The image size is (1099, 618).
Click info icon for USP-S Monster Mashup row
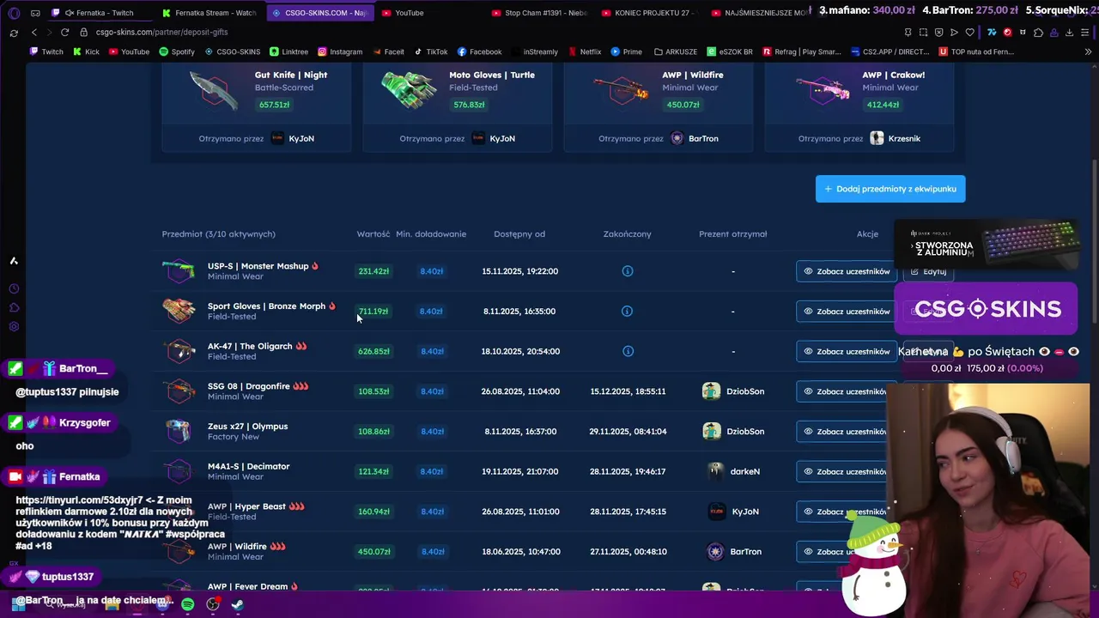[628, 271]
